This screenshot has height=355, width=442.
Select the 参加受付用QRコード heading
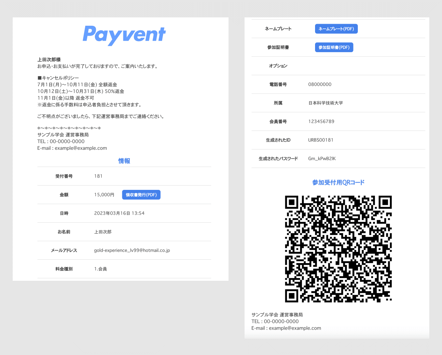coord(338,183)
